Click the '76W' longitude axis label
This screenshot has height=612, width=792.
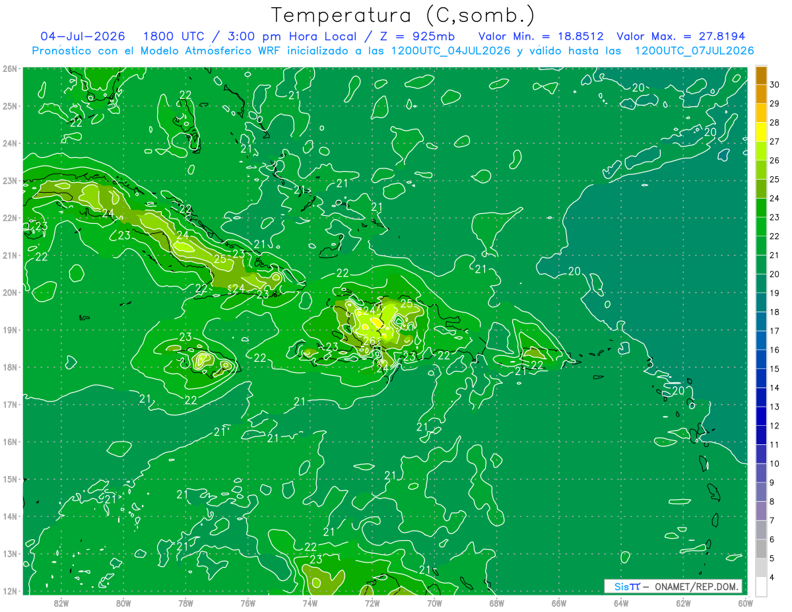pos(247,602)
